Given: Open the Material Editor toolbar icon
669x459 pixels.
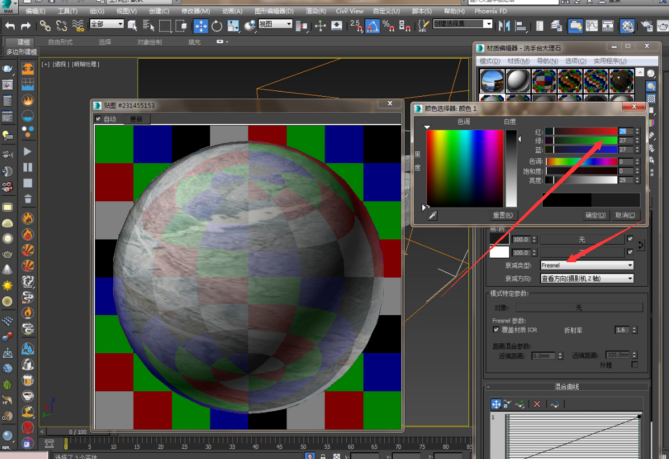Looking at the screenshot, I should tap(627, 26).
